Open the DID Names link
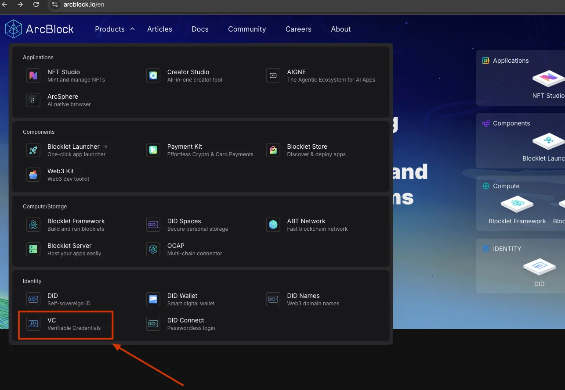 [x=303, y=296]
